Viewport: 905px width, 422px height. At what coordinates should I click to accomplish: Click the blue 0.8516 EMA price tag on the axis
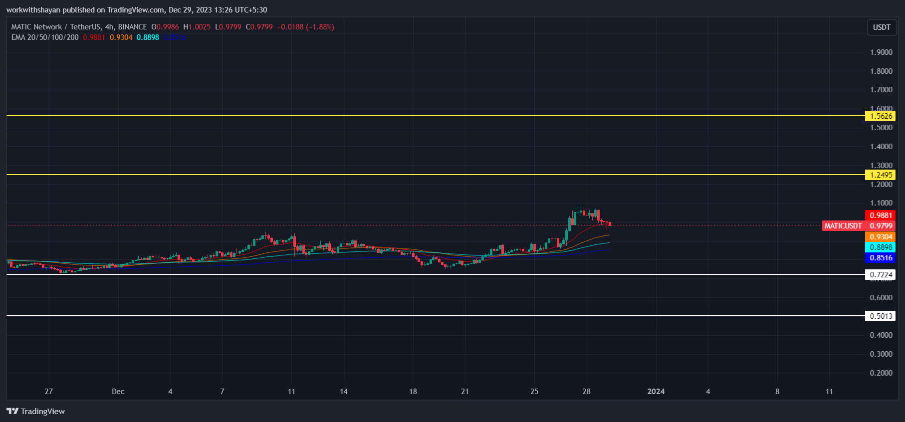881,258
